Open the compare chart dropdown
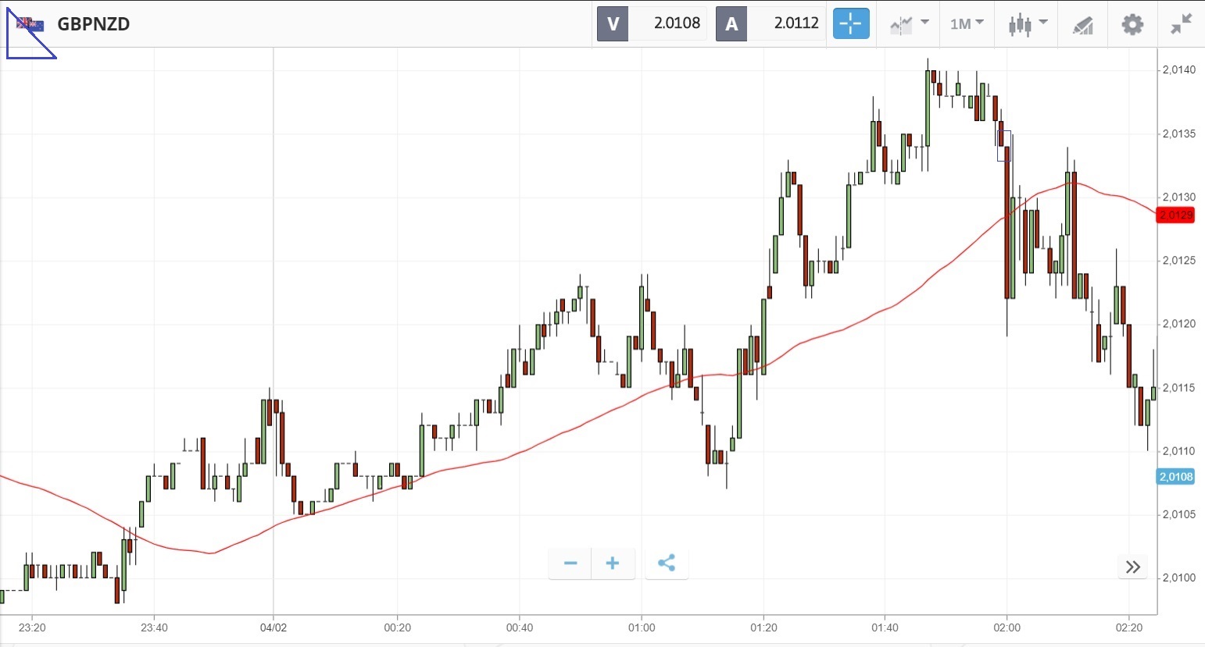 909,24
